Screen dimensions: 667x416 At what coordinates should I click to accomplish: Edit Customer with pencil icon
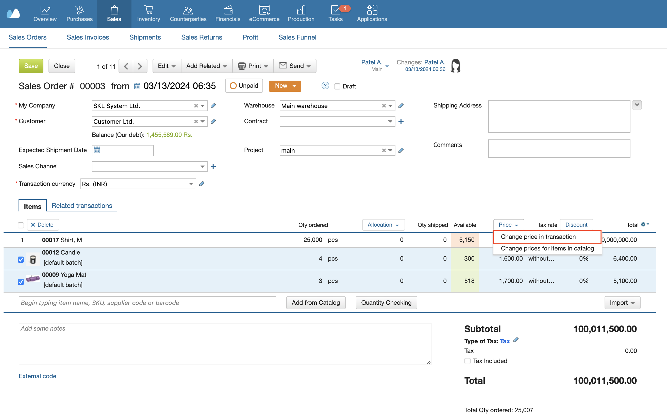(x=213, y=121)
